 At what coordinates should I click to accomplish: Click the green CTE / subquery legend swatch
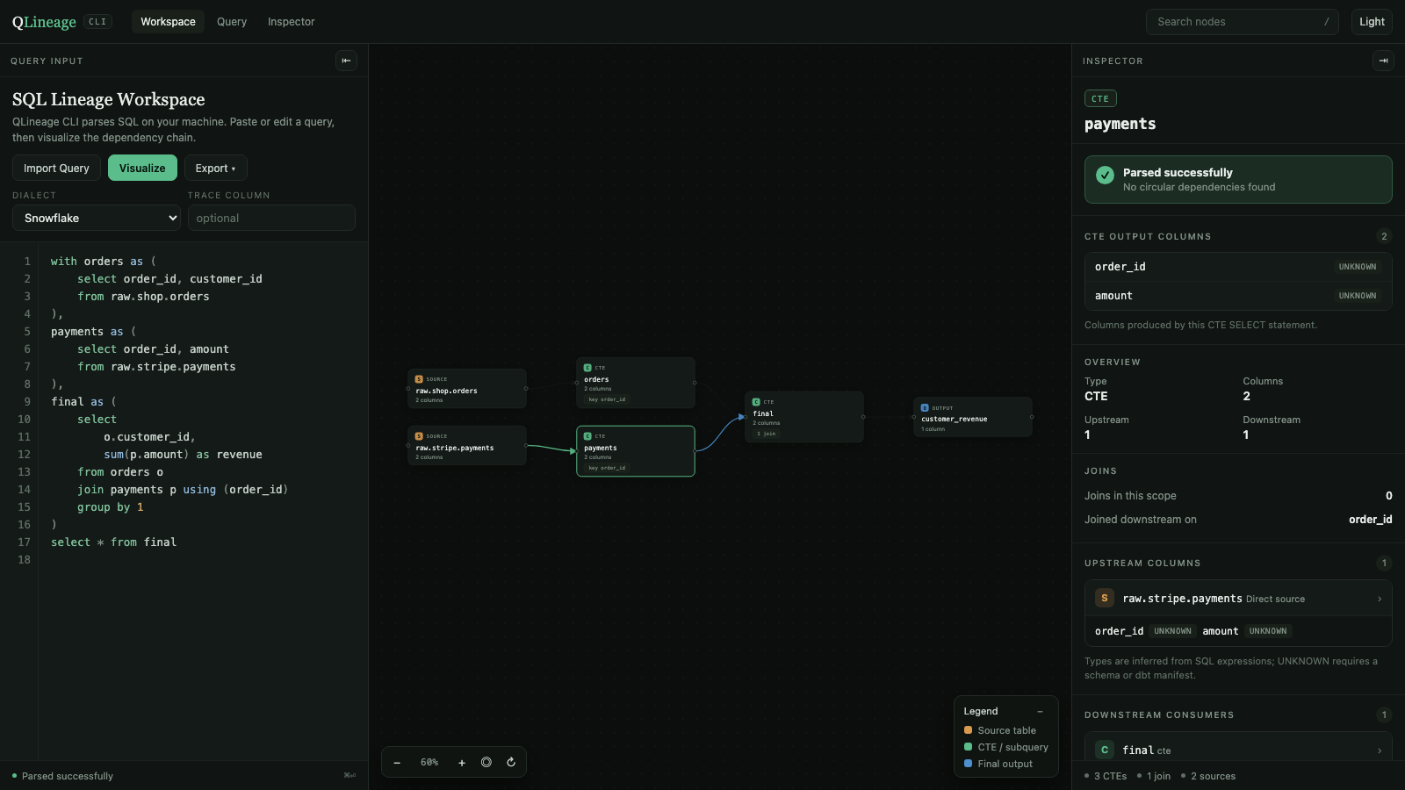pos(968,747)
